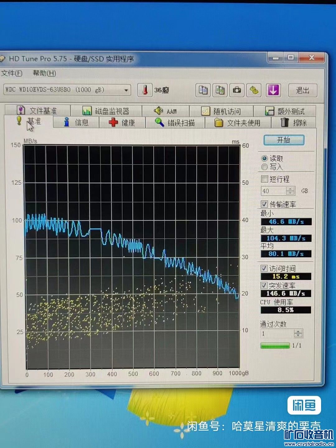This screenshot has width=336, height=448.
Task: Click the thermometer temperature icon
Action: tap(145, 90)
